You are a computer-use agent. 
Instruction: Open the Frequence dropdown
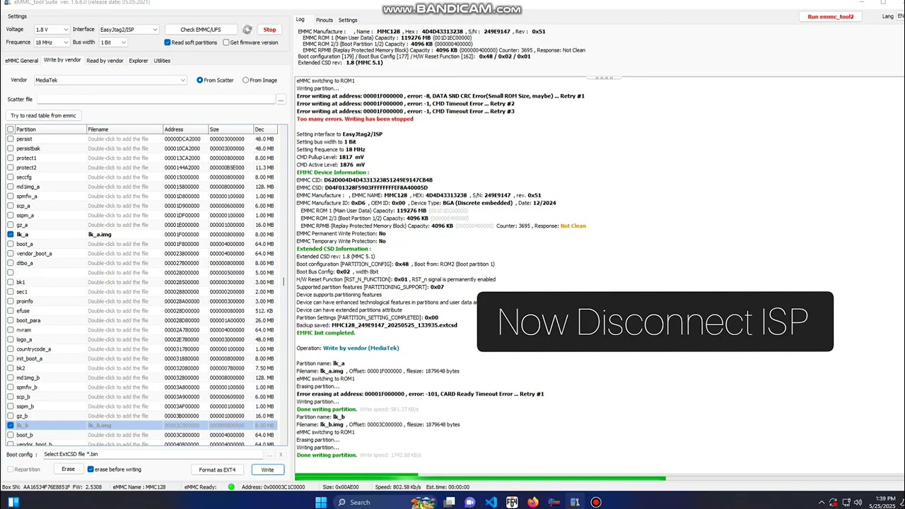52,42
